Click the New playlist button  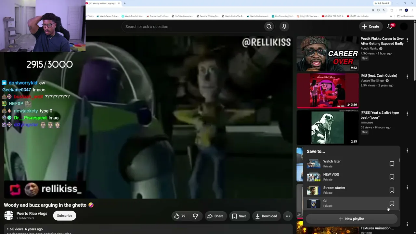351,219
